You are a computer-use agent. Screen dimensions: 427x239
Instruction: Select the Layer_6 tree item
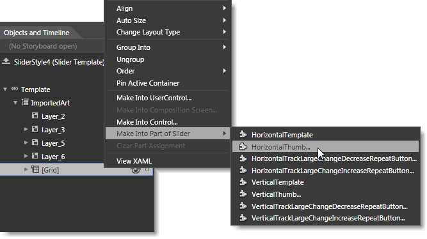point(53,157)
